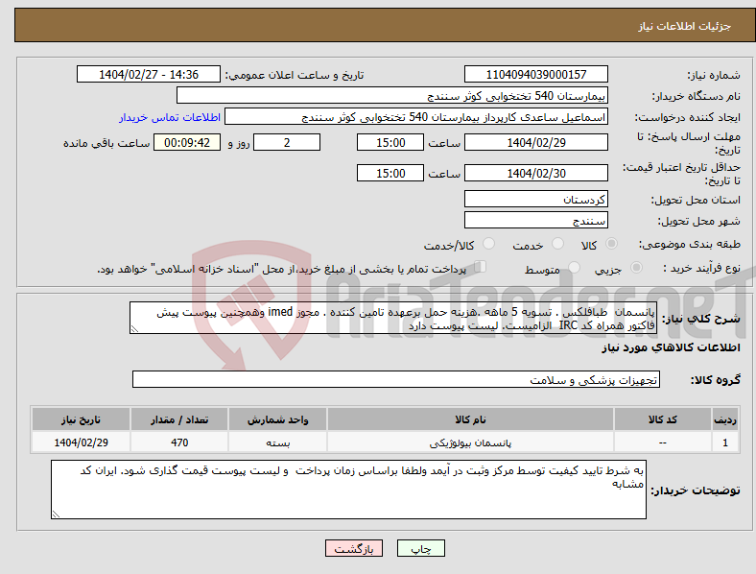Click the remaining days field showing 2
Image resolution: width=756 pixels, height=574 pixels.
[x=287, y=143]
